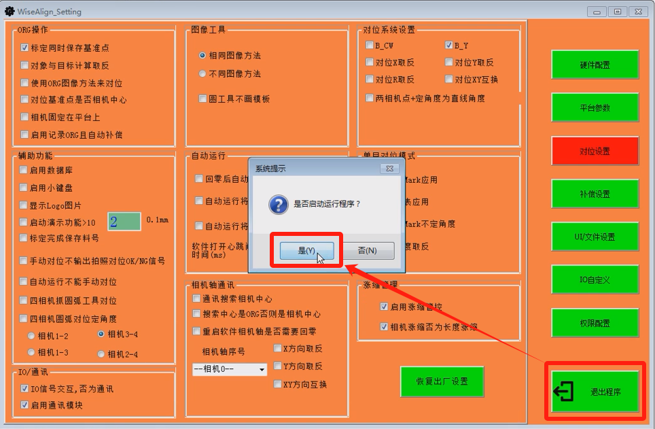The image size is (655, 429).
Task: Click the exit icon on 退出程序 button
Action: (565, 392)
